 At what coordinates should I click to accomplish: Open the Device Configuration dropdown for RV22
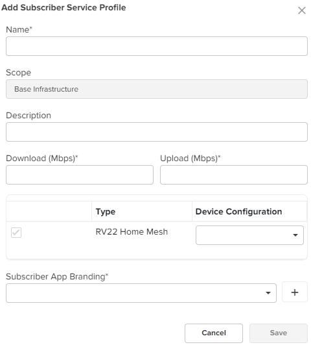(x=249, y=235)
